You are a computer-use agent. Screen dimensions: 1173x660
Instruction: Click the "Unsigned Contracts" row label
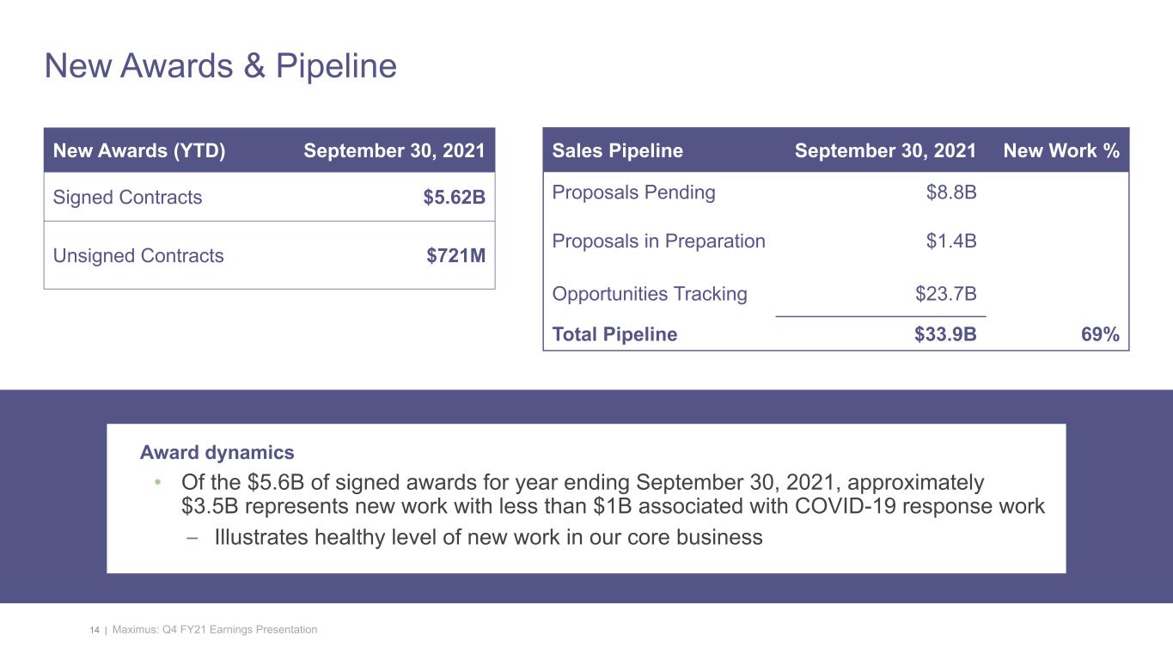138,255
